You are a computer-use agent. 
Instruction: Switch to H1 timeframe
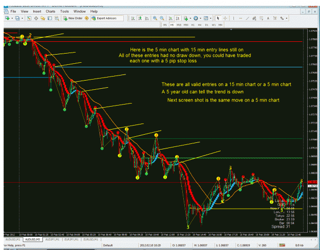coord(193,25)
